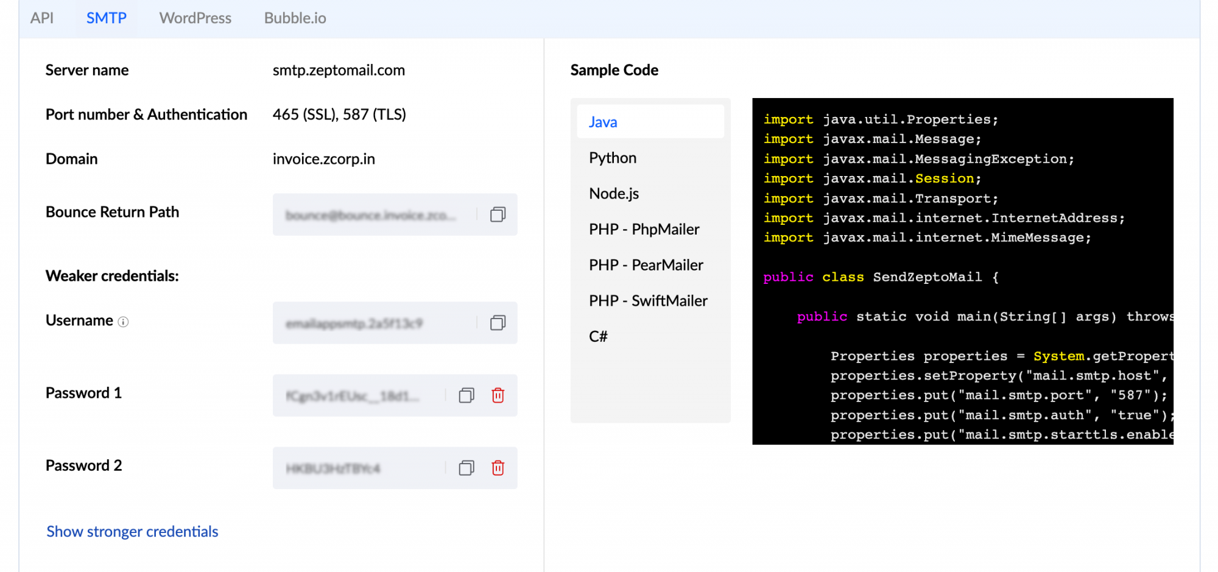
Task: Select PHP - PearMailer sample
Action: point(646,264)
